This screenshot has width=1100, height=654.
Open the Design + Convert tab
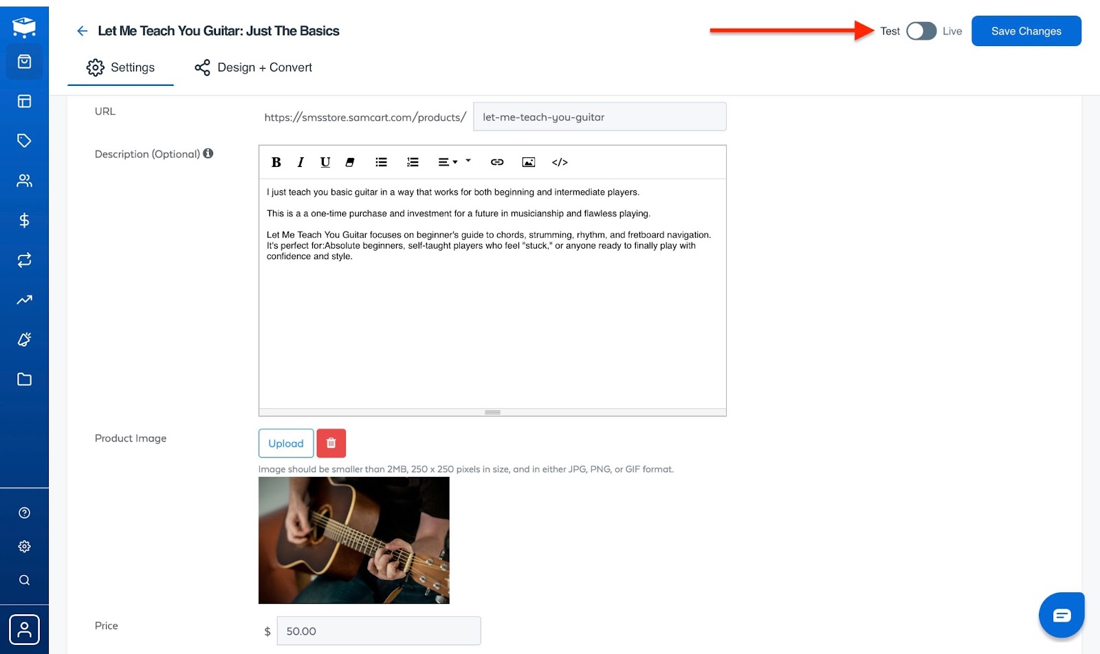pyautogui.click(x=253, y=67)
